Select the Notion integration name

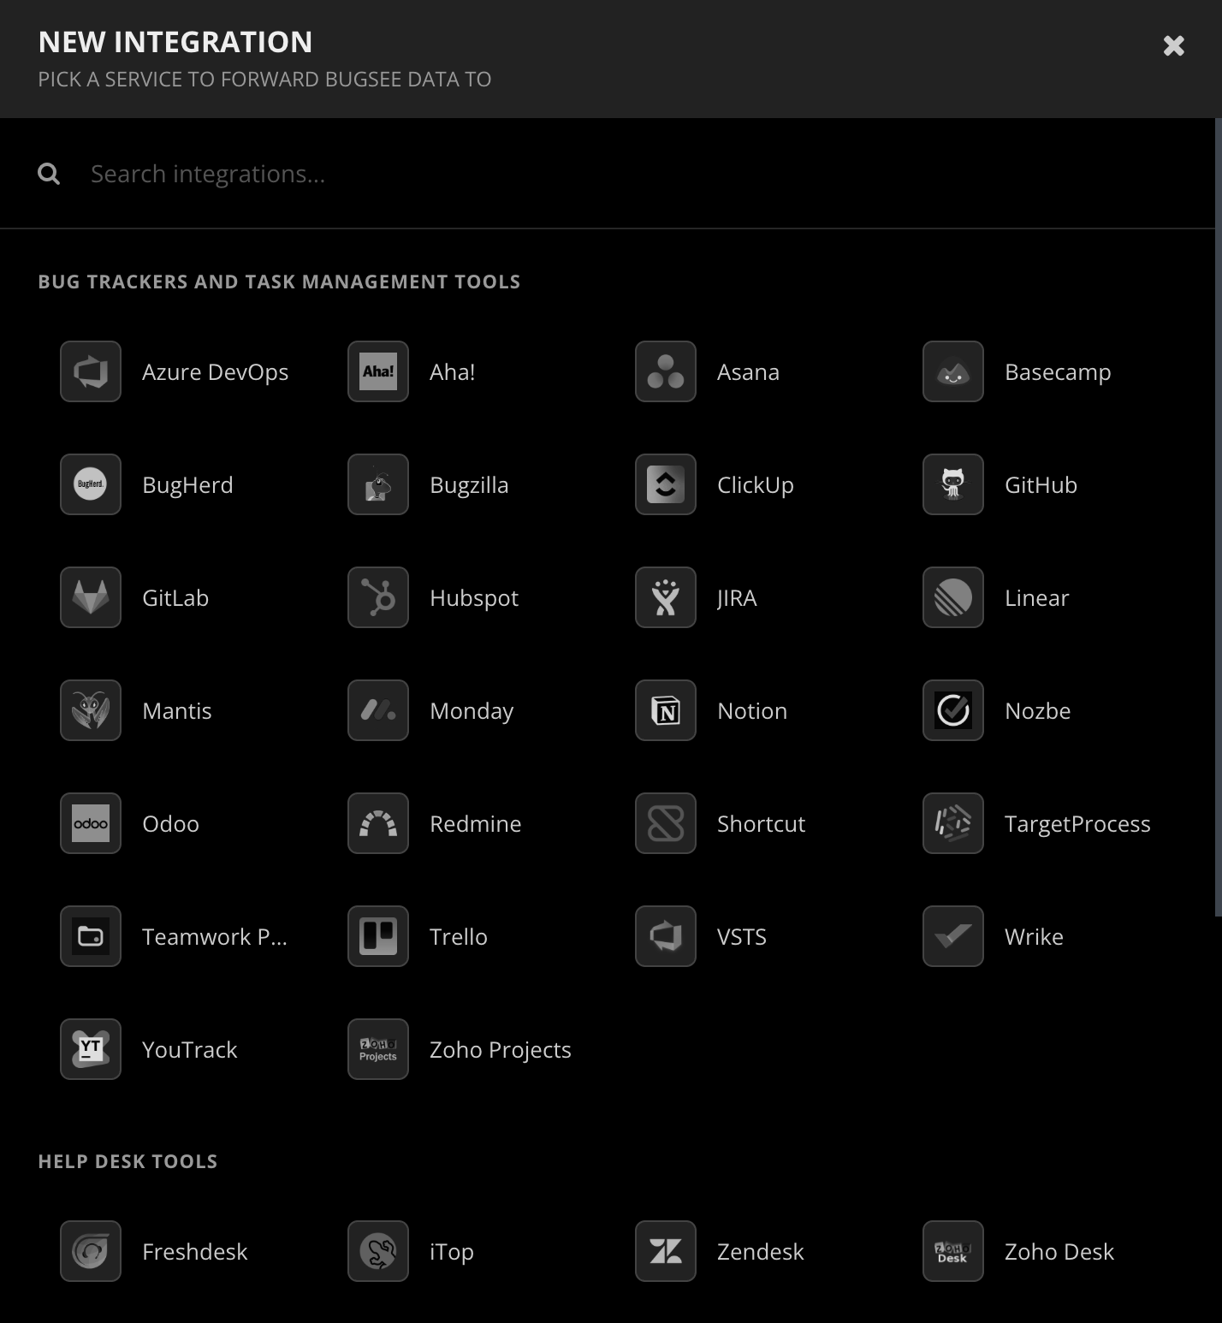(752, 711)
